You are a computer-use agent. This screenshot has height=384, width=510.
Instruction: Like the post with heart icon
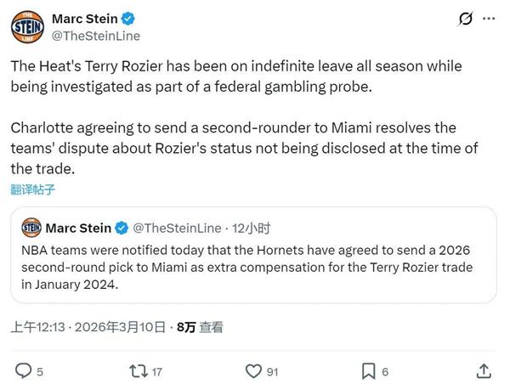(x=252, y=370)
